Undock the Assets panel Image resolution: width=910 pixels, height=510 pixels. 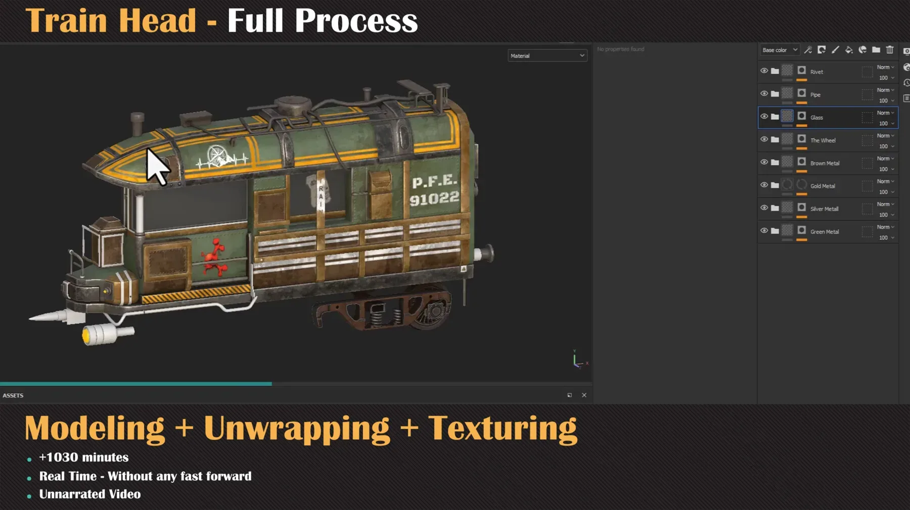[569, 395]
